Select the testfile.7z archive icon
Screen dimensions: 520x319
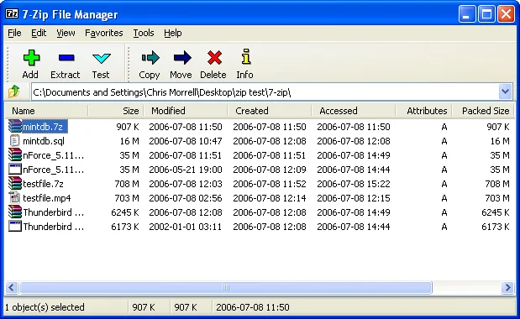pos(15,184)
